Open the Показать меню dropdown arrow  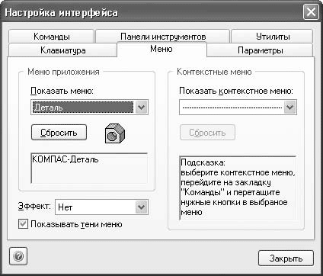pyautogui.click(x=141, y=108)
